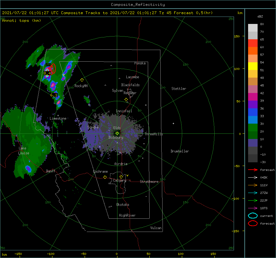Click the Airdrie town label
276x258 pixels.
coord(121,164)
